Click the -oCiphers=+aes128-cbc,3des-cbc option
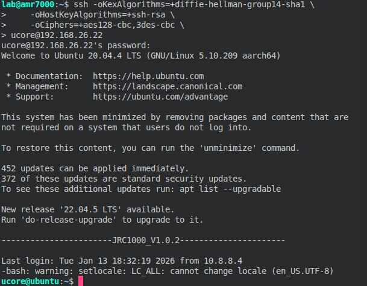This screenshot has width=367, height=286. click(x=93, y=25)
